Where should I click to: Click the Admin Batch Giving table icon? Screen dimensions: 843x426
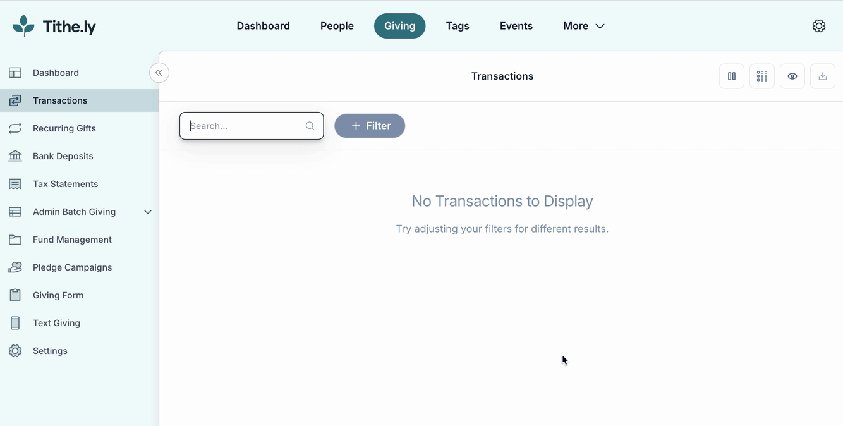tap(15, 212)
